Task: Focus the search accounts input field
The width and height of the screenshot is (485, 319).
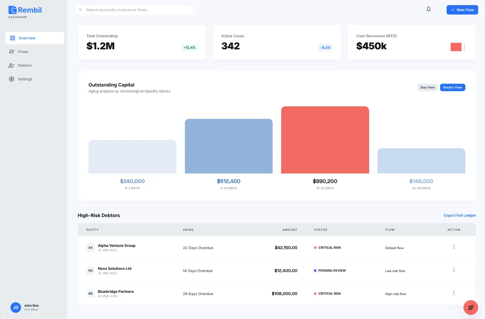Action: tap(137, 10)
